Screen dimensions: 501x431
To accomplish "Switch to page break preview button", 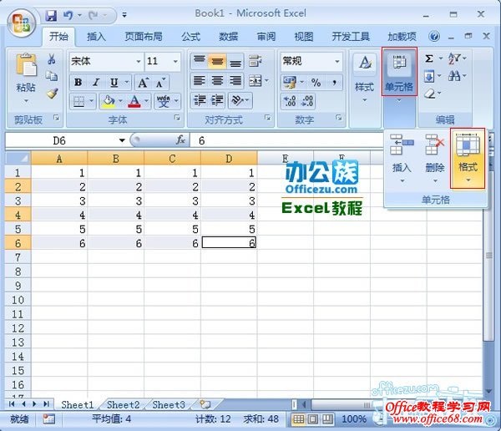I will (x=327, y=418).
